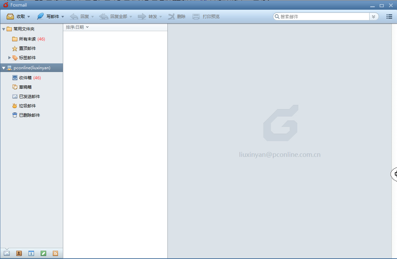Open 打印预览 (print preview)
This screenshot has height=259, width=397.
pos(206,16)
